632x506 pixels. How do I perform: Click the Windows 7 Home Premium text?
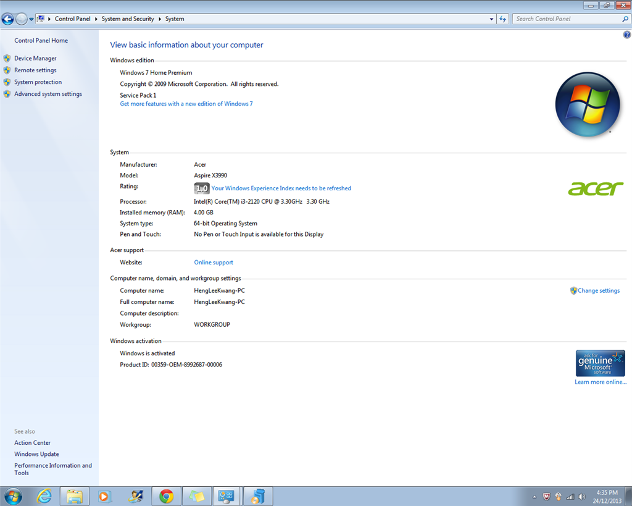pyautogui.click(x=156, y=73)
